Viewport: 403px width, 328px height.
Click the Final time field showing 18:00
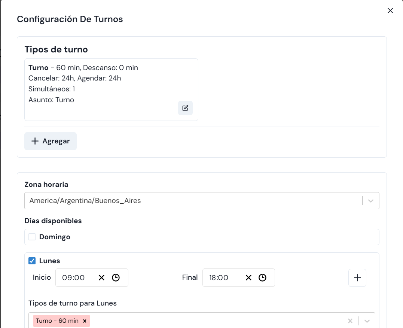tap(219, 277)
